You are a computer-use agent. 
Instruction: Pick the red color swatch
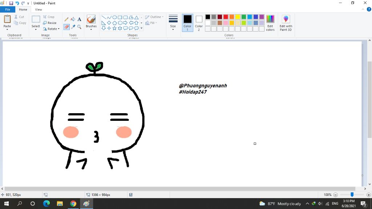point(226,17)
